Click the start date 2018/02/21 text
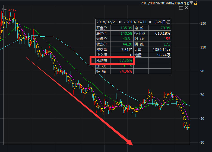The image size is (212, 152). click(106, 22)
